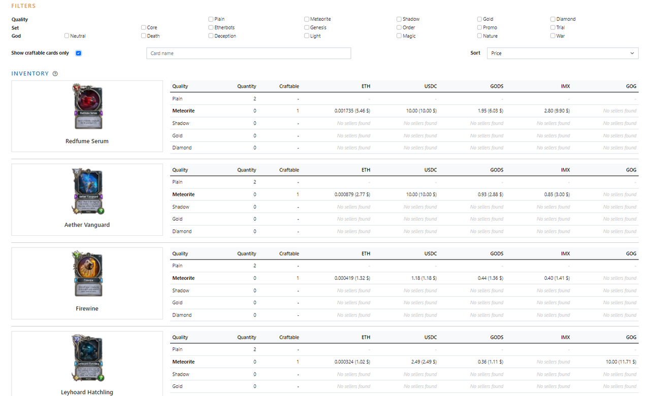Select Firewine Meteorite USDC price 1.18
650x396 pixels.
(424, 278)
